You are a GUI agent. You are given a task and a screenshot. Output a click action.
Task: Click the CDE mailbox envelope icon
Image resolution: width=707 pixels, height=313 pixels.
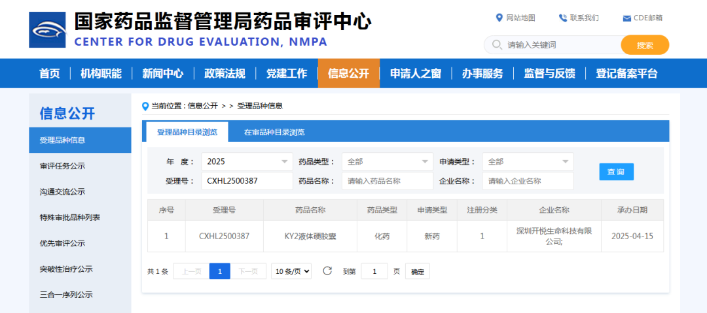(x=626, y=18)
